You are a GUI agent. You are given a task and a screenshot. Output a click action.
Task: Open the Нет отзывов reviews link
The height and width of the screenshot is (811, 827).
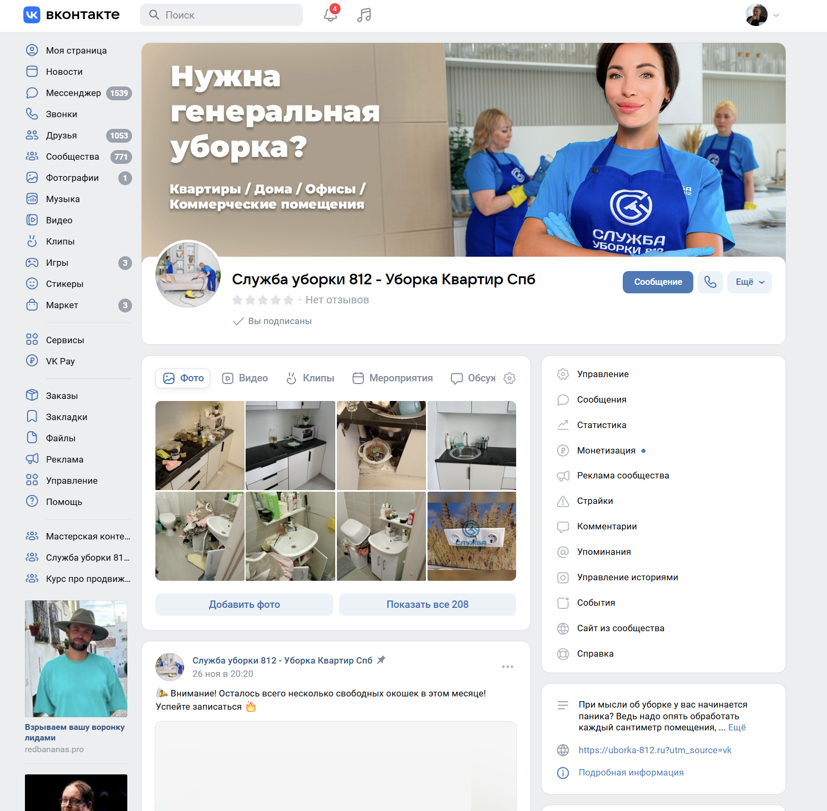(x=337, y=300)
